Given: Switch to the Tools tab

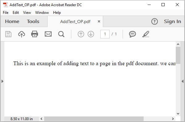Looking at the screenshot, I should 33,22.
